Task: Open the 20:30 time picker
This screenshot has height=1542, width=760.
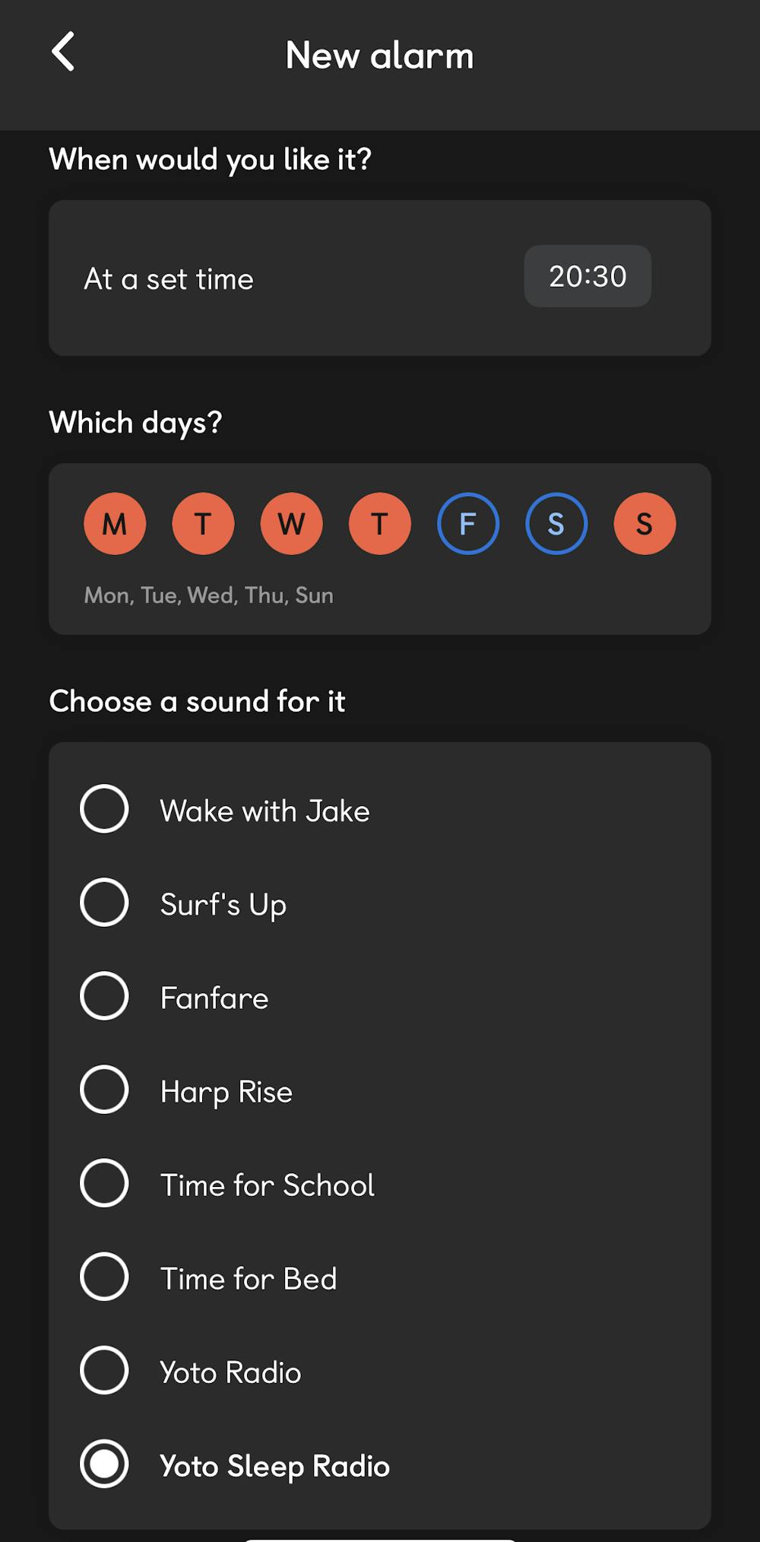Action: [587, 276]
